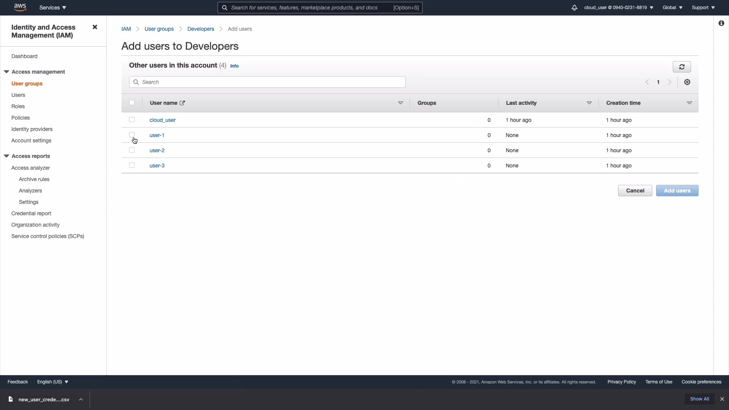Toggle the select-all users checkbox

(x=132, y=102)
